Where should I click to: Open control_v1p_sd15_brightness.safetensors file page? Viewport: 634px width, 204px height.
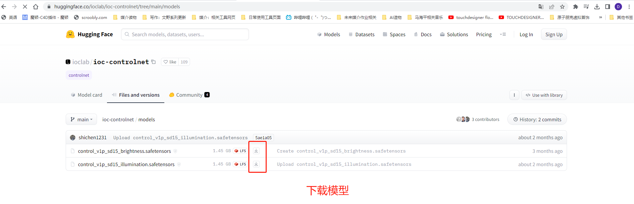pos(124,151)
